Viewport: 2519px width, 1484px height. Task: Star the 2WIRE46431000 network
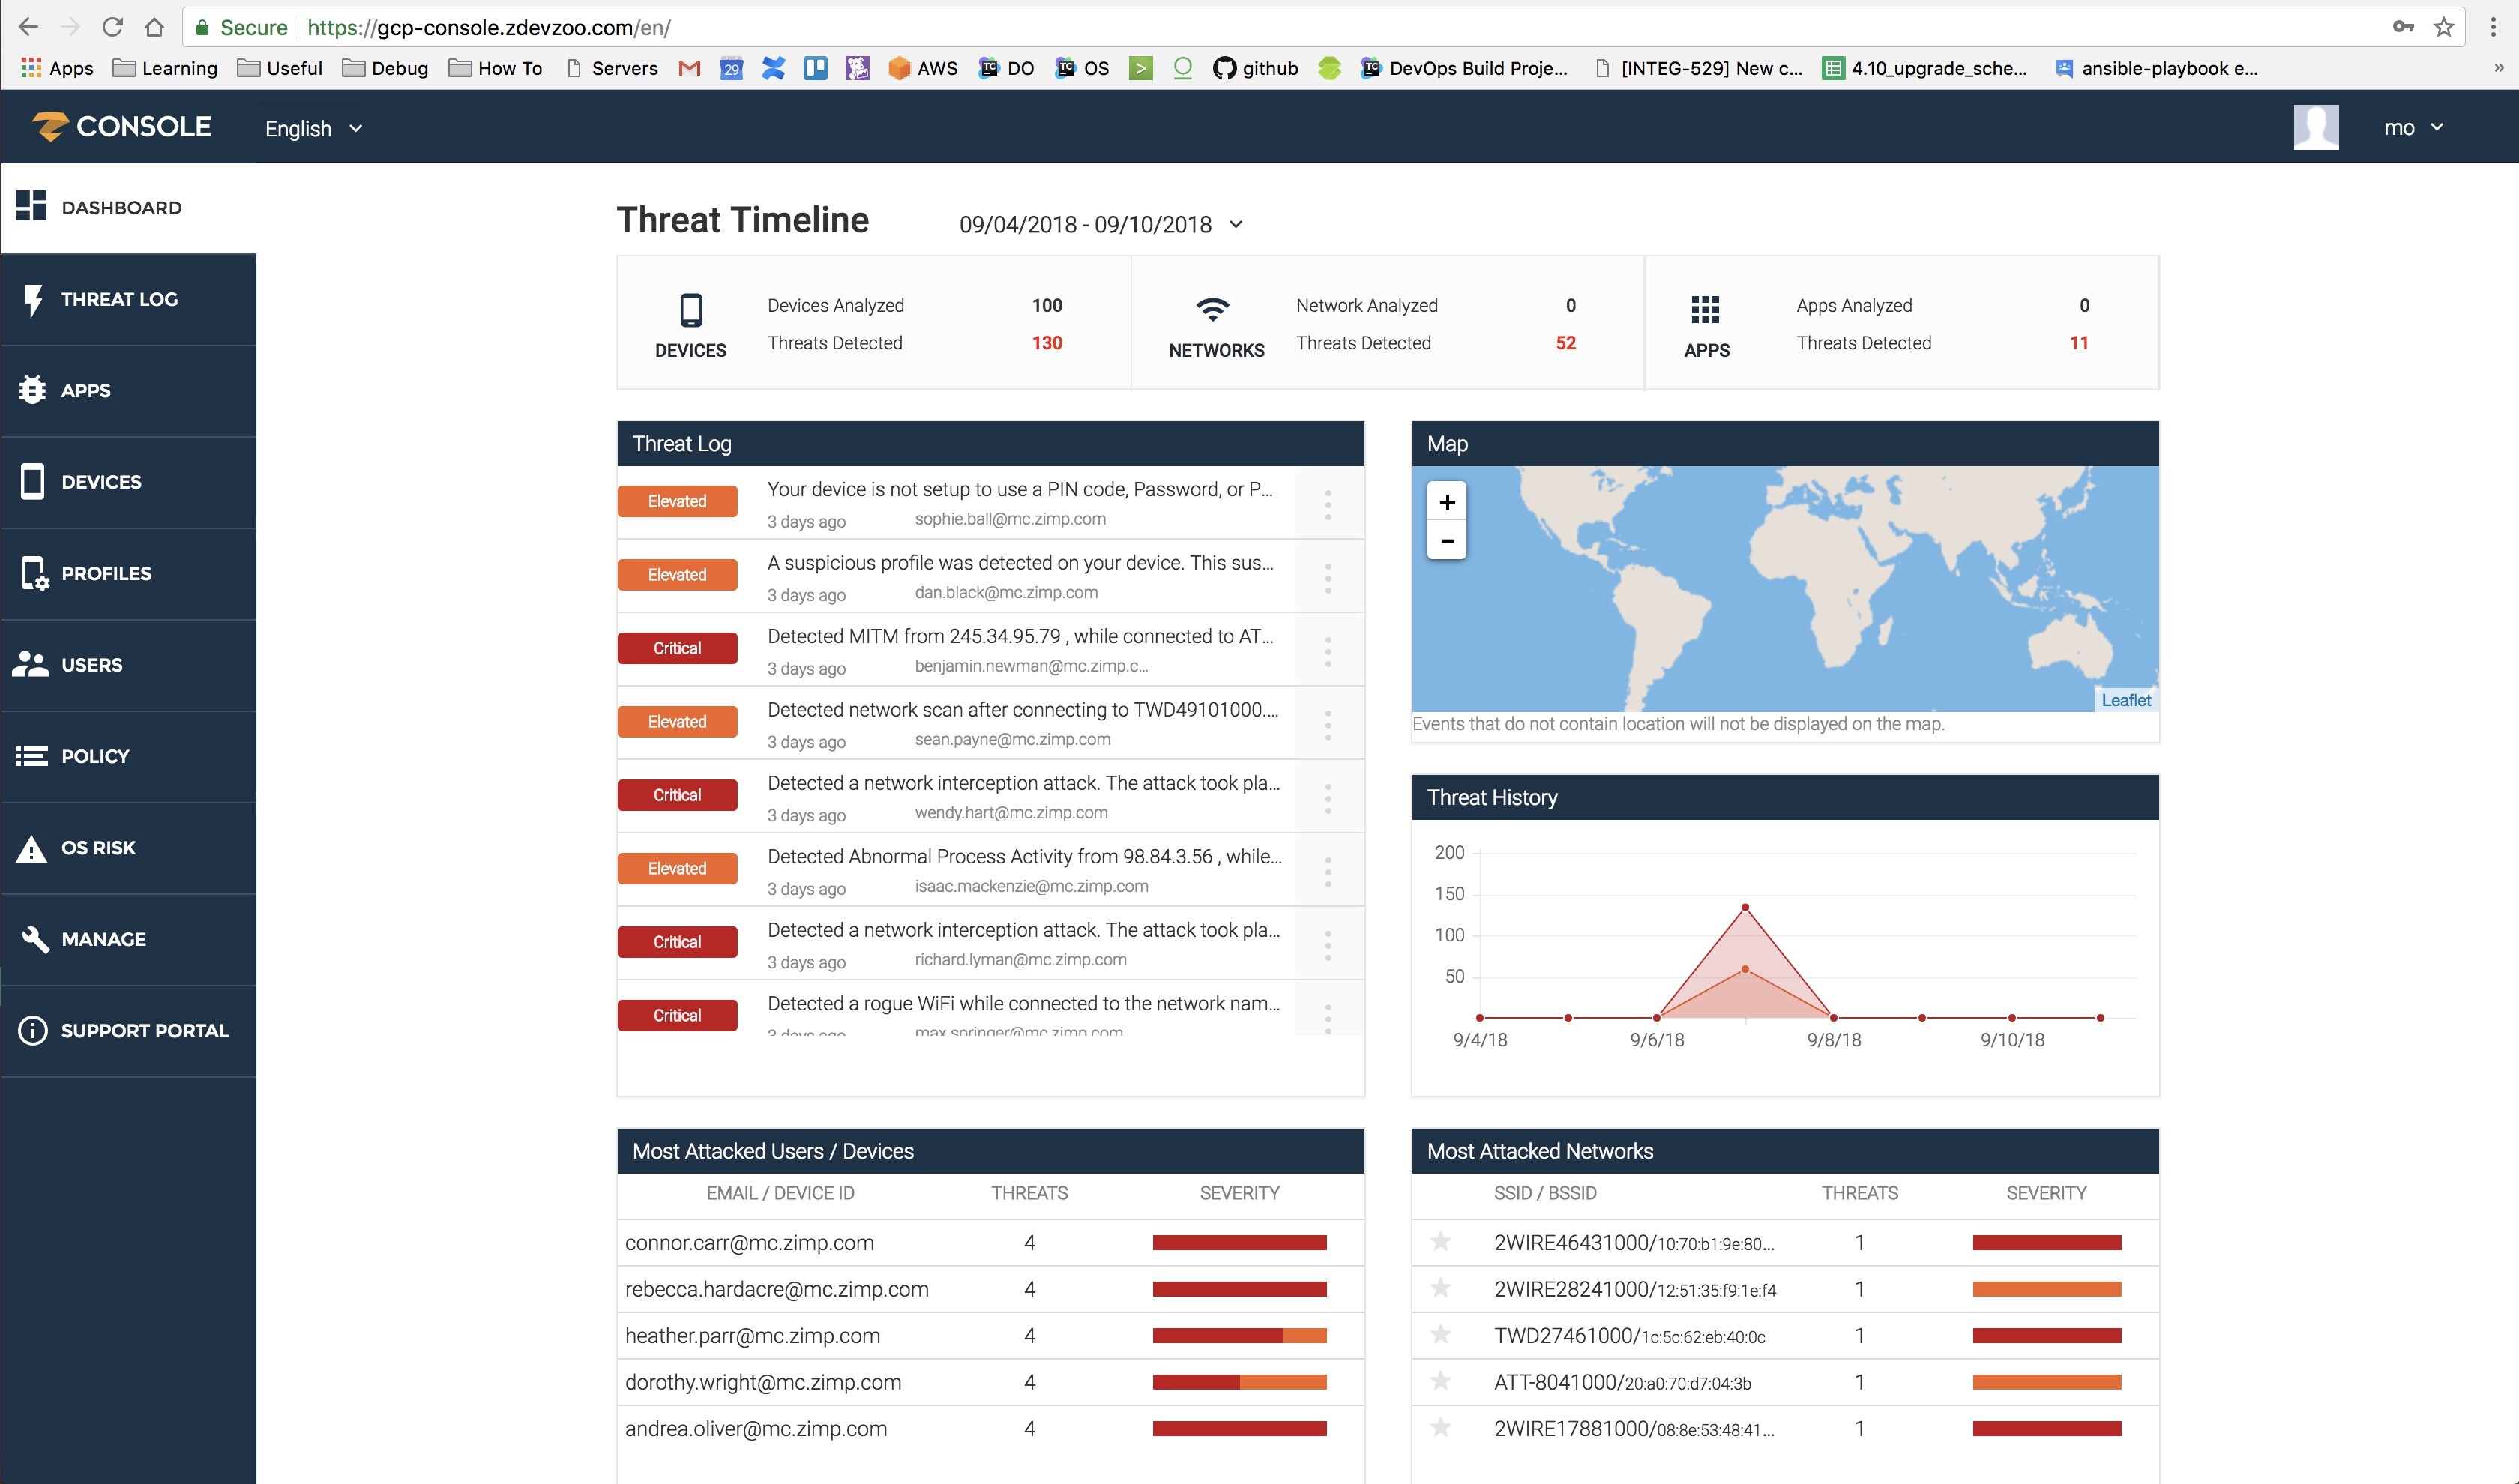(1440, 1241)
